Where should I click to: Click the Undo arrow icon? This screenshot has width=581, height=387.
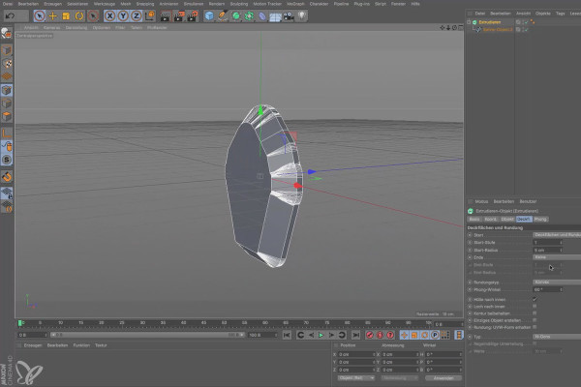point(11,15)
